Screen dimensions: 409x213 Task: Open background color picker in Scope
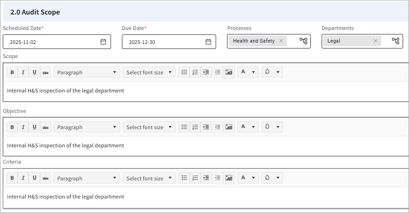pyautogui.click(x=273, y=72)
